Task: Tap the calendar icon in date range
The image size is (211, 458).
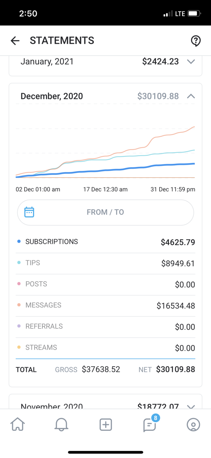Action: coord(29,212)
